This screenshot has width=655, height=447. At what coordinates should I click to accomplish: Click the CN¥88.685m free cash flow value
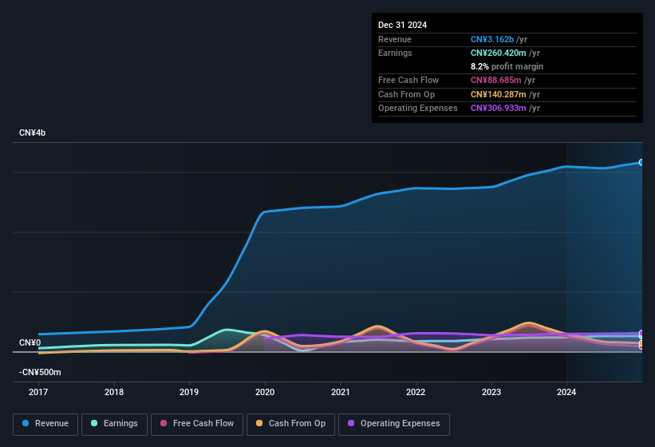[496, 80]
